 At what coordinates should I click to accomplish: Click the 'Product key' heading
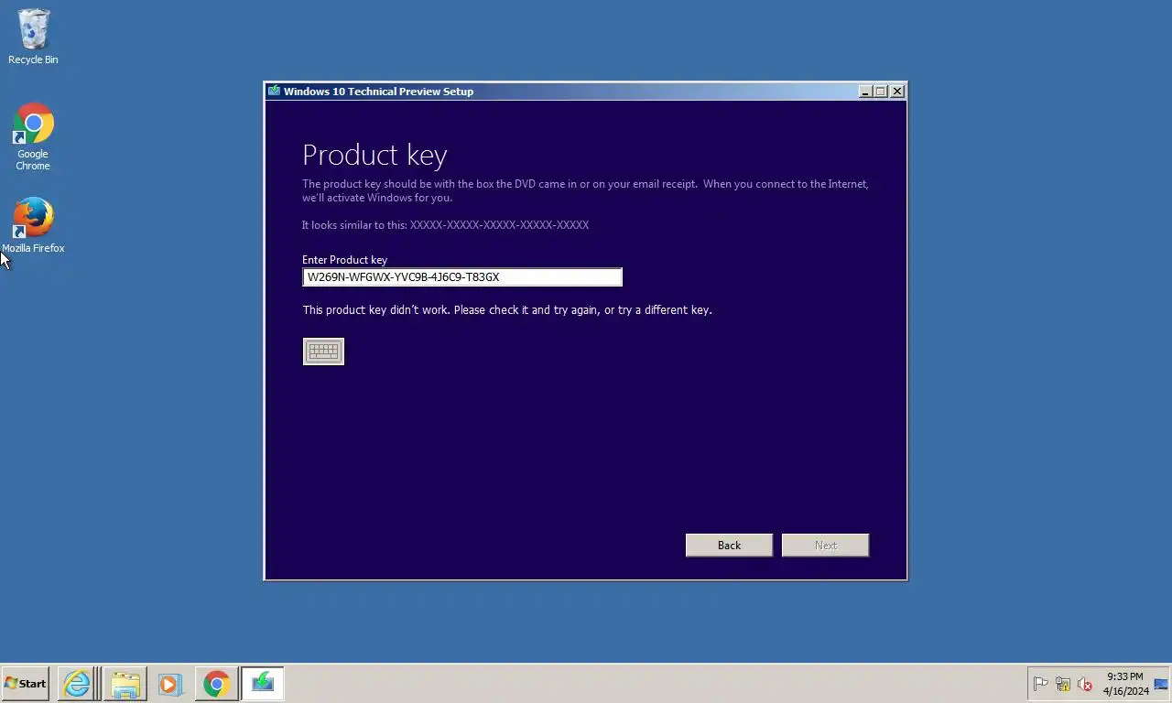[x=374, y=155]
